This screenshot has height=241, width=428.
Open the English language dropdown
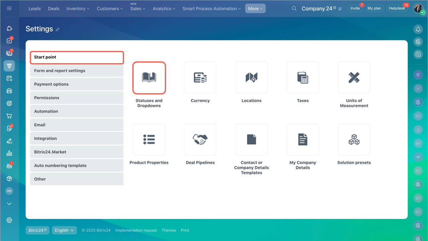[64, 230]
